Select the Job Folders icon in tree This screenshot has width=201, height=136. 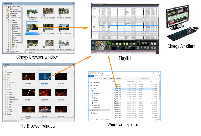click(9, 15)
